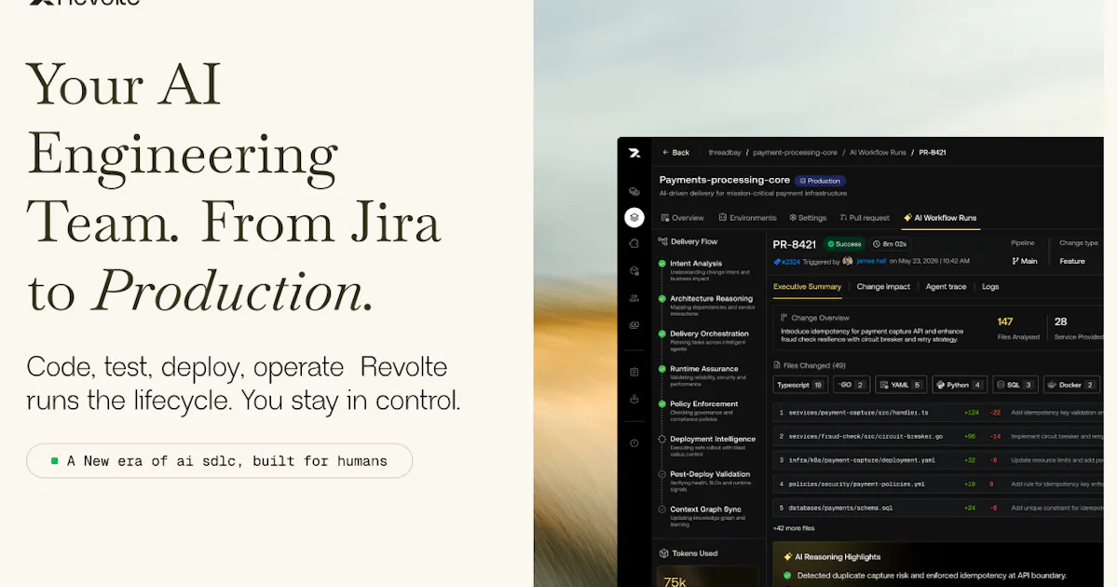This screenshot has width=1118, height=587.
Task: Open the threadbay breadcrumb link
Action: (724, 152)
